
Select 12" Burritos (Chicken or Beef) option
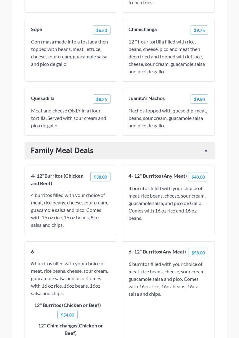67,305
